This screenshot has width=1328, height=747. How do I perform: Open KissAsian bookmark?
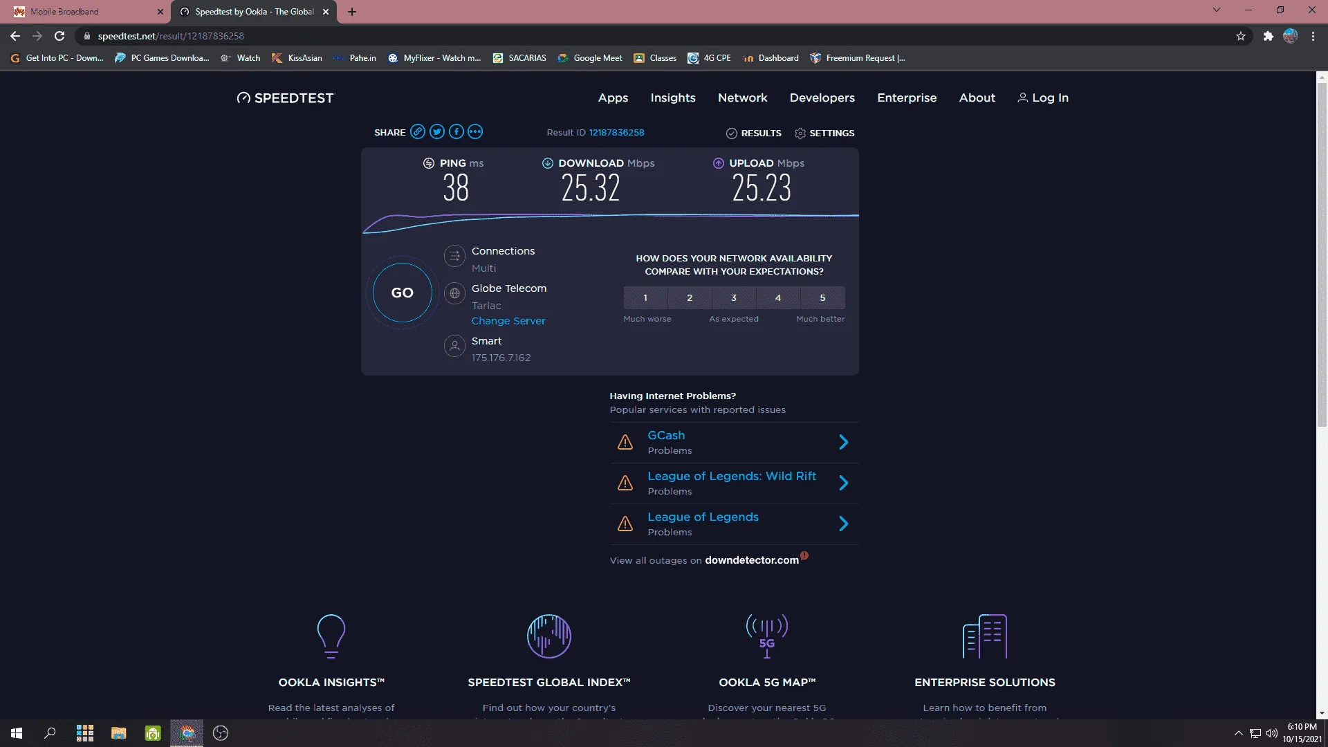pyautogui.click(x=297, y=58)
